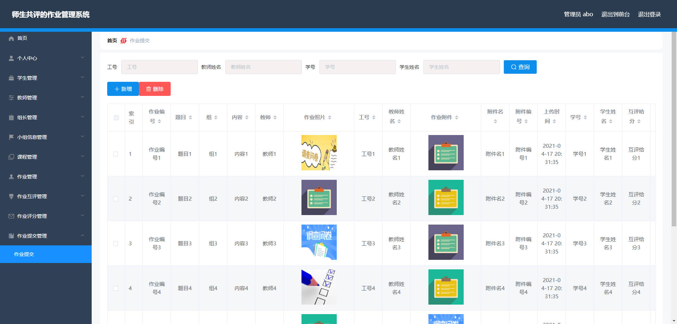Viewport: 677px width, 324px height.
Task: Click the sort arrows on 作业附件 column
Action: coord(457,117)
